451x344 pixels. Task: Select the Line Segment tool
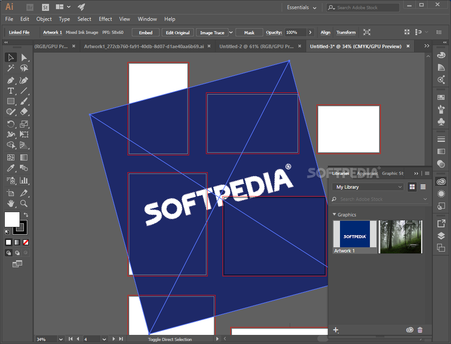tap(24, 91)
